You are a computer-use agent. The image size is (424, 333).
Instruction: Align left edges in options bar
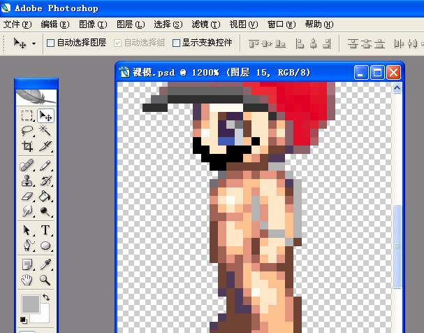tap(300, 43)
